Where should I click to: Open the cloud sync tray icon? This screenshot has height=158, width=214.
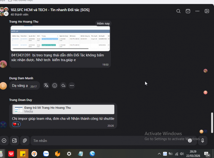click(x=165, y=154)
